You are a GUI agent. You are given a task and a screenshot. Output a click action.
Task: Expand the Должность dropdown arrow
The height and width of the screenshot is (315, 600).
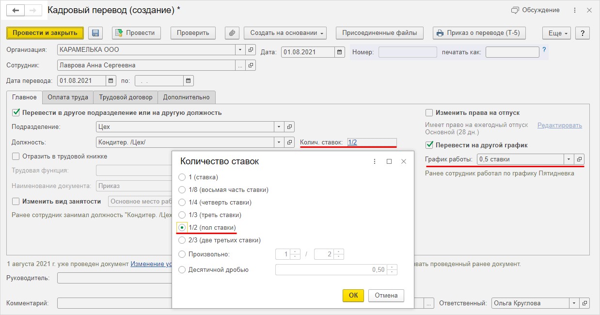tap(279, 142)
